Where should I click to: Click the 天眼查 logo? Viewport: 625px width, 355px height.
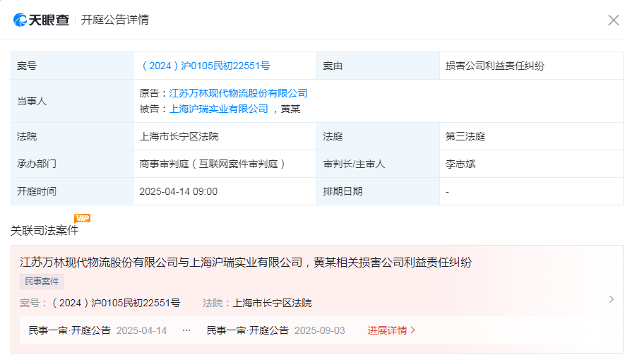[41, 20]
